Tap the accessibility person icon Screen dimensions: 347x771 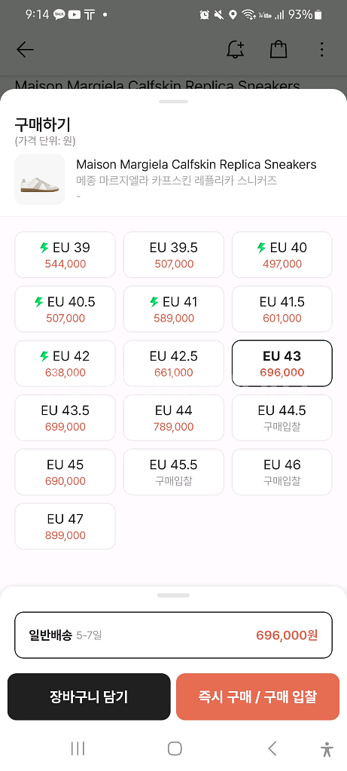327,749
